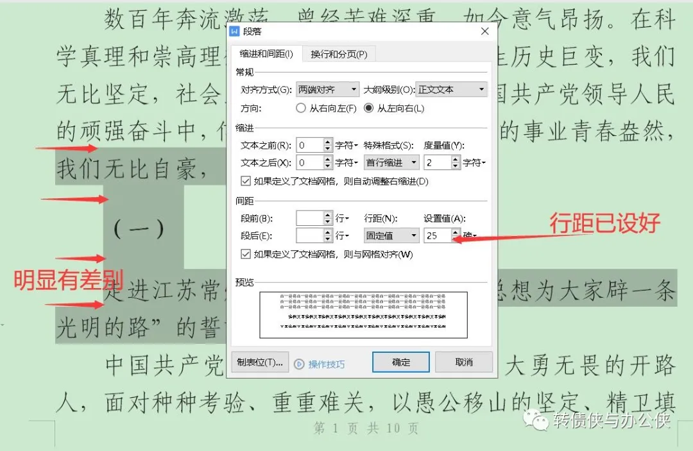Adjust 度量值 with its stepper arrows
This screenshot has width=693, height=451.
456,162
